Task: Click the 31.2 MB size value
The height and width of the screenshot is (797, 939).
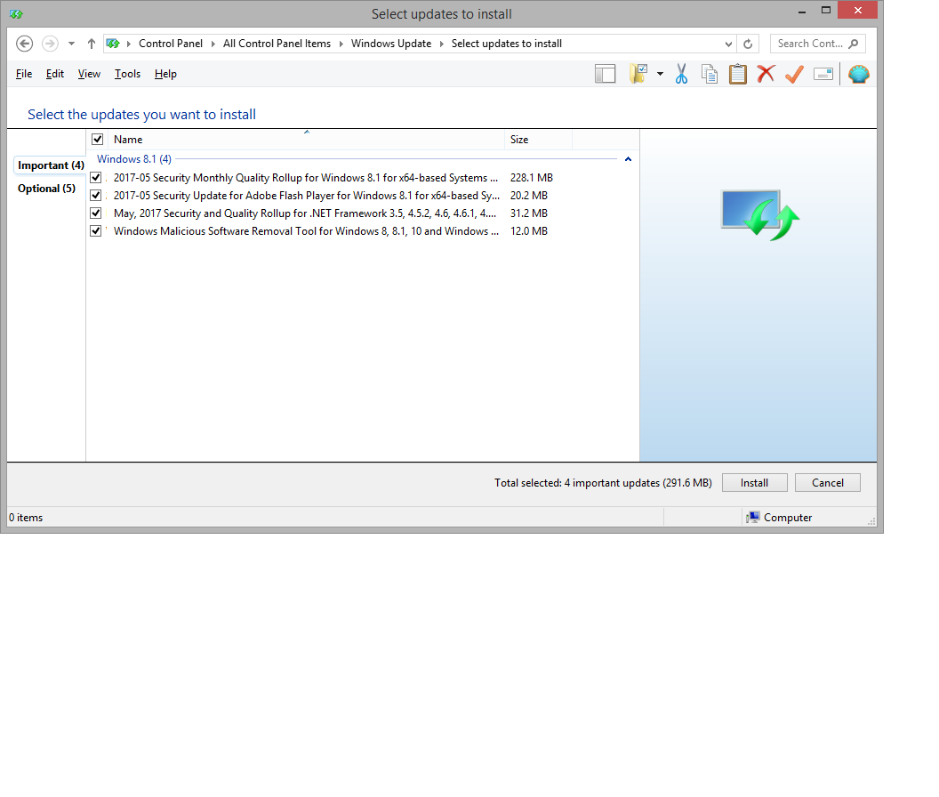Action: tap(529, 213)
